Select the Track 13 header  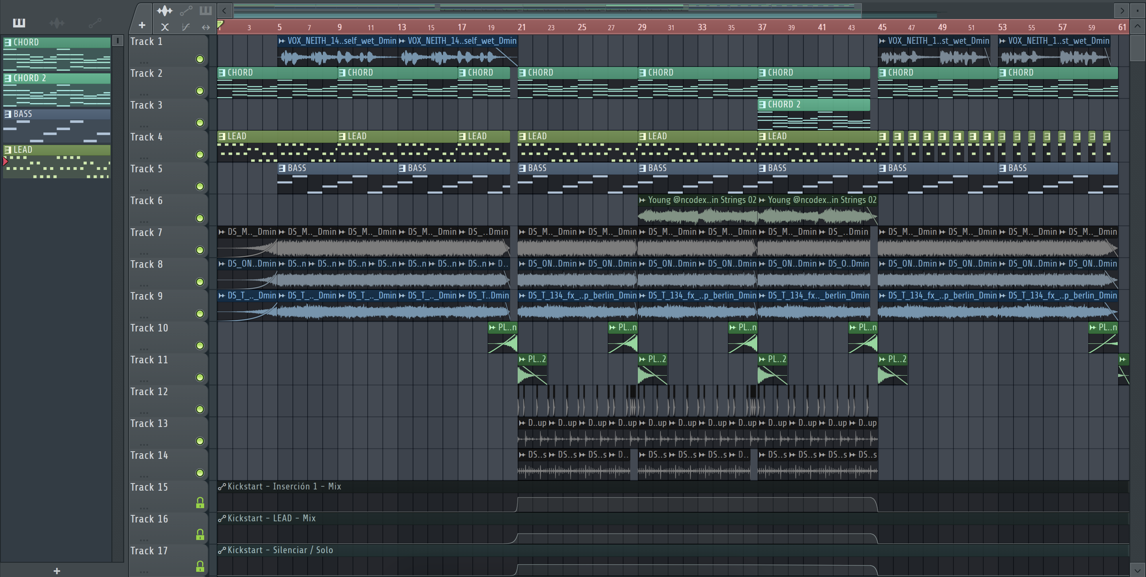coord(168,433)
